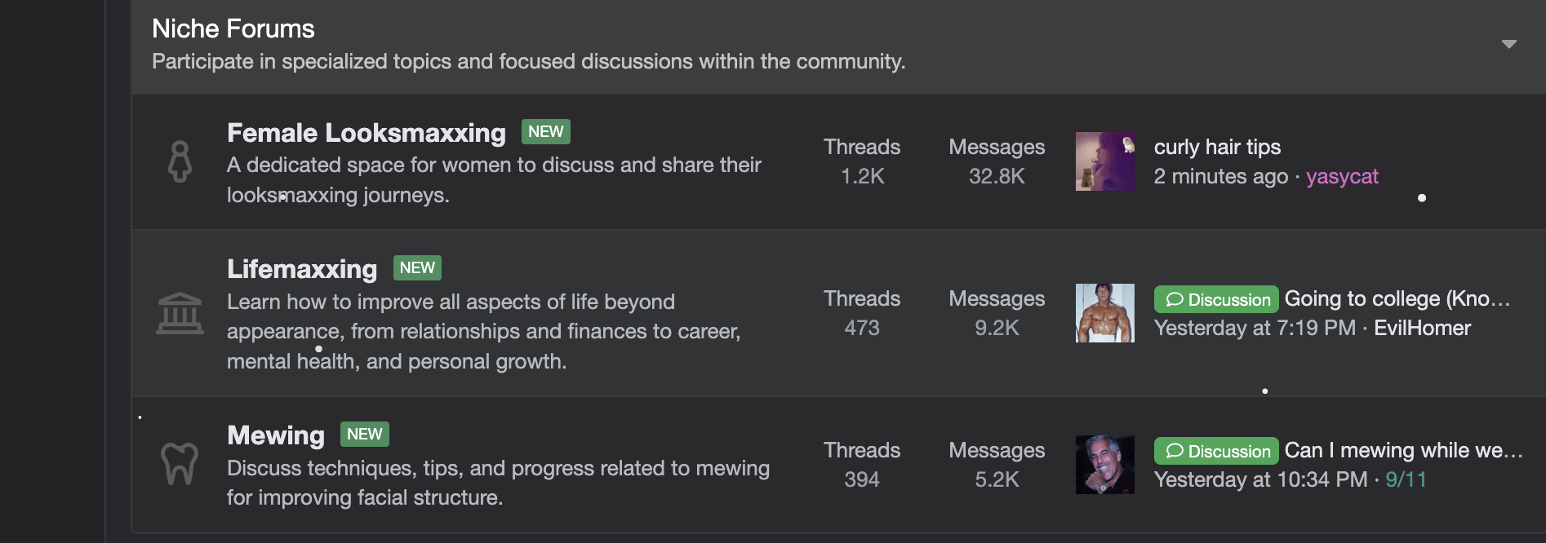Click the Discussion tag on mewing thread

point(1215,451)
